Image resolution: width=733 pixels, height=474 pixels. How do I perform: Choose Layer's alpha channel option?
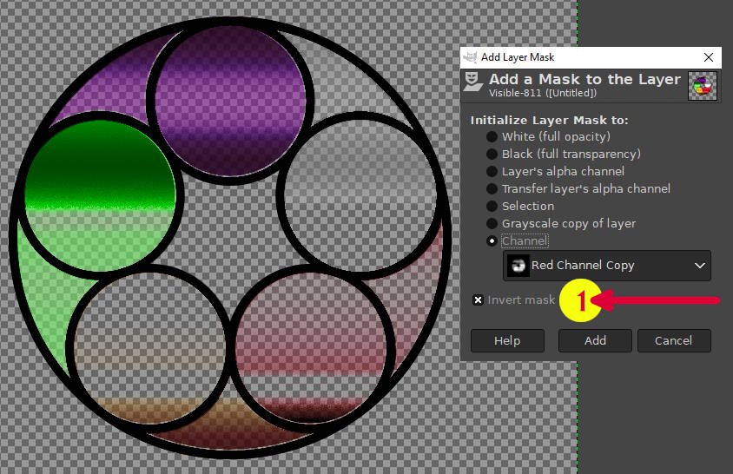coord(555,171)
